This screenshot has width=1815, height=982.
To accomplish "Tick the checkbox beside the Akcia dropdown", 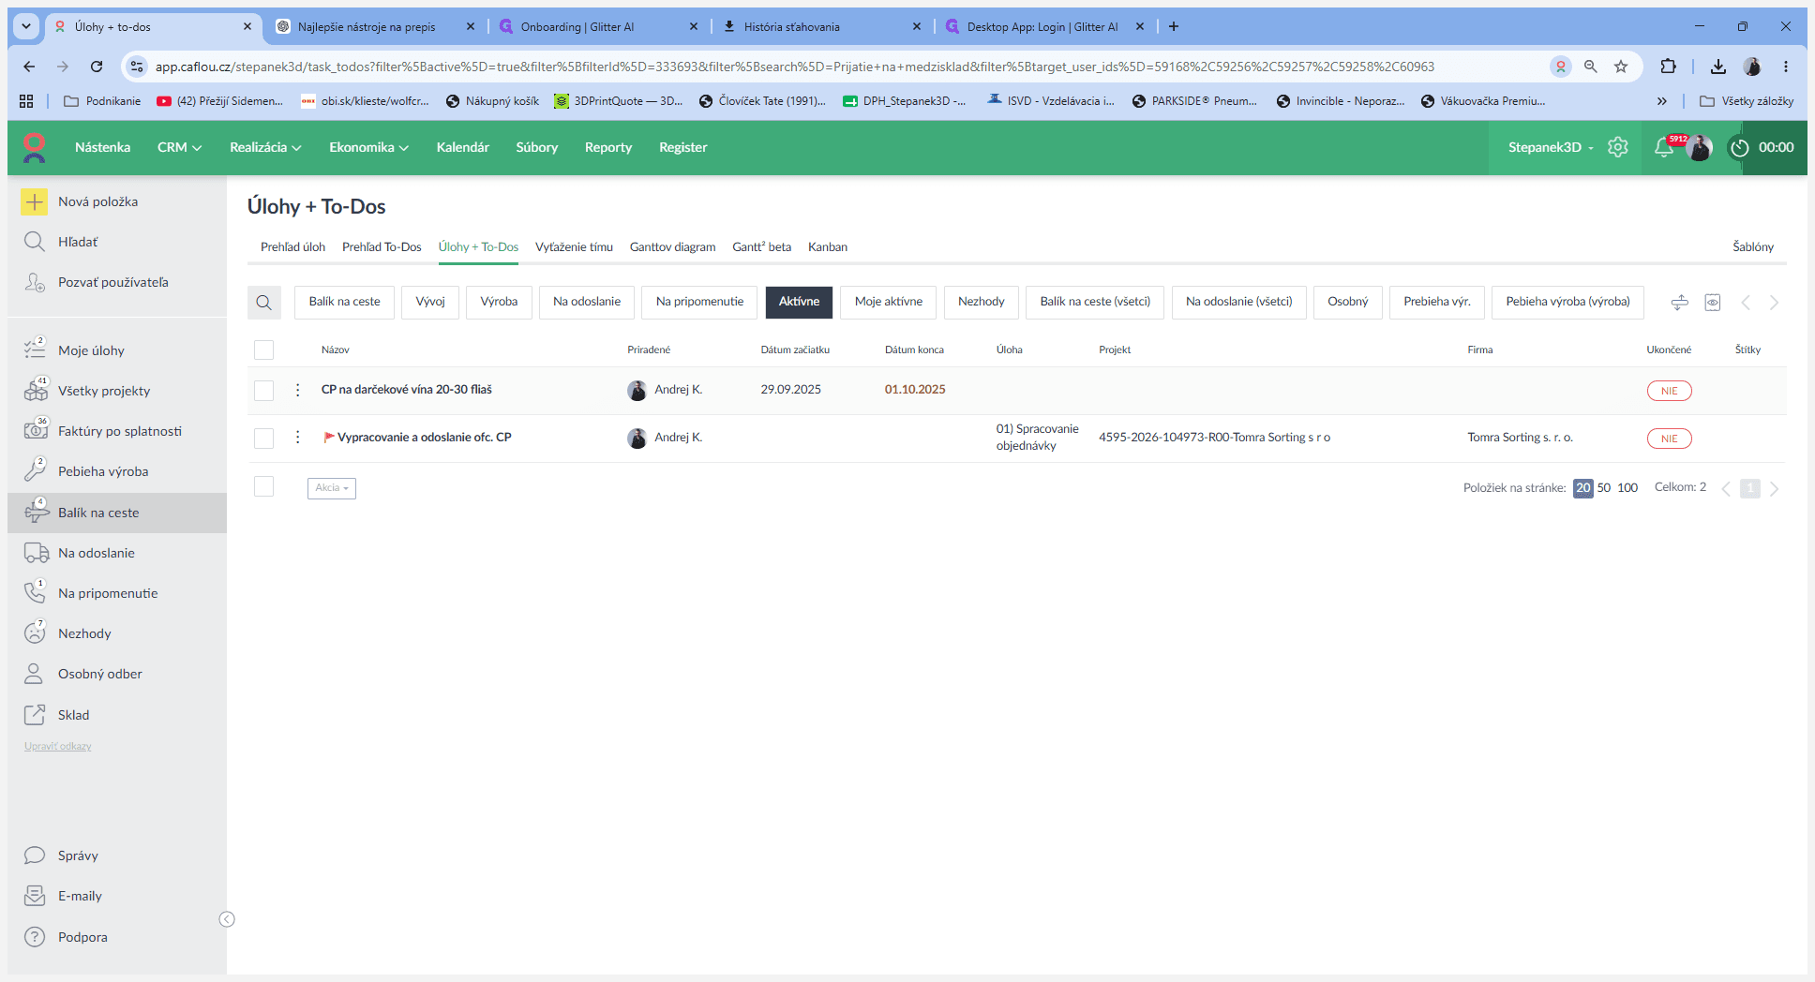I will tap(263, 486).
